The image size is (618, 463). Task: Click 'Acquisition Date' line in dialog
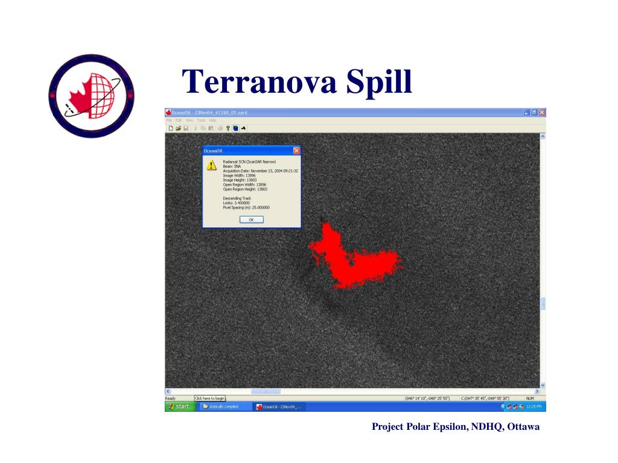(261, 171)
